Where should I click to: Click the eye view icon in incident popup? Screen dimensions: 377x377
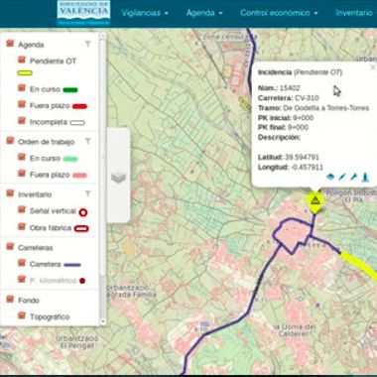click(x=330, y=177)
